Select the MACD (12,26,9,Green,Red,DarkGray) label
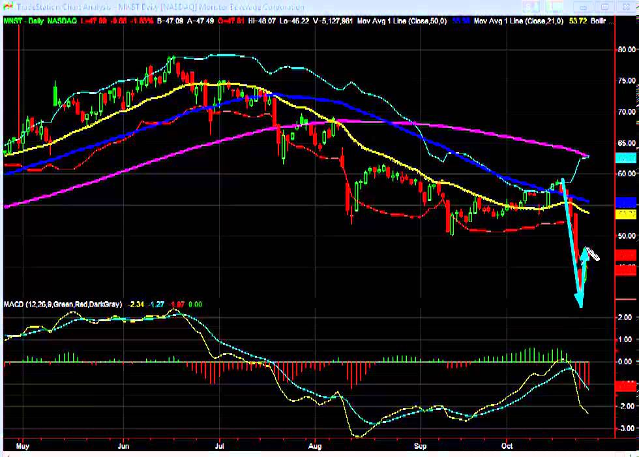Viewport: 639px width, 457px height. [x=63, y=304]
